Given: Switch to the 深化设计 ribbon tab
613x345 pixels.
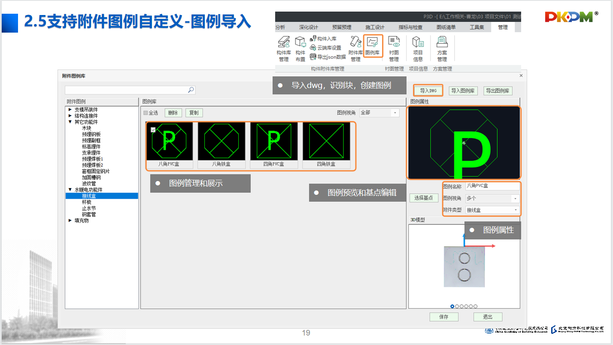Looking at the screenshot, I should (x=308, y=27).
